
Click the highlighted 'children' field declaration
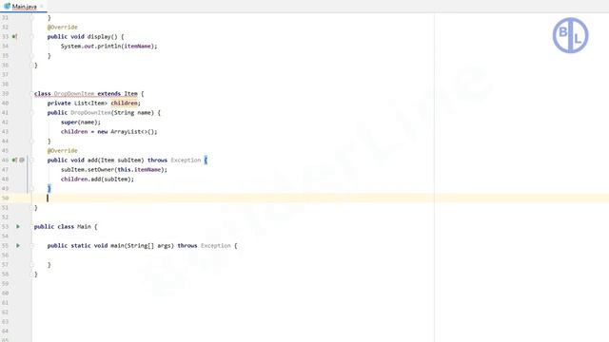point(125,104)
